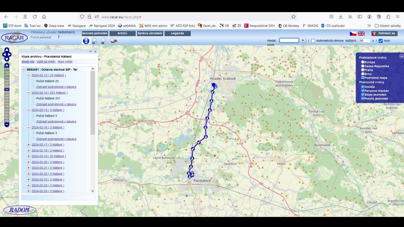Open the Správa uživatelů menu
The image size is (404, 227).
pos(150,33)
